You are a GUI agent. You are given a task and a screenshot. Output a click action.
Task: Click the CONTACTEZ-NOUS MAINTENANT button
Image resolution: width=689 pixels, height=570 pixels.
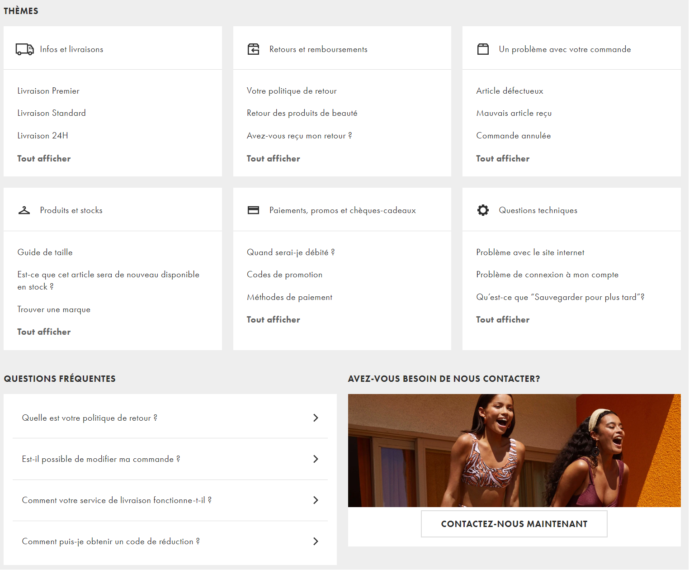pyautogui.click(x=514, y=524)
